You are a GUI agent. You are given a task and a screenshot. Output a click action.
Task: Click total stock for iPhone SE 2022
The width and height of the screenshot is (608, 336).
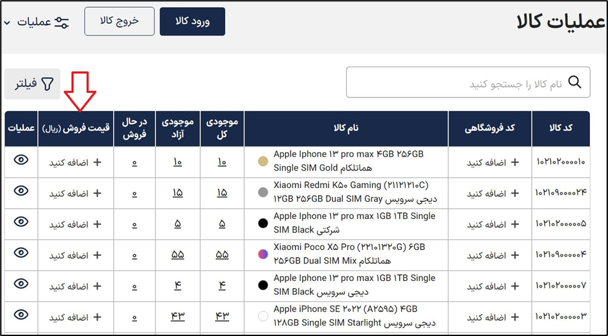(222, 317)
